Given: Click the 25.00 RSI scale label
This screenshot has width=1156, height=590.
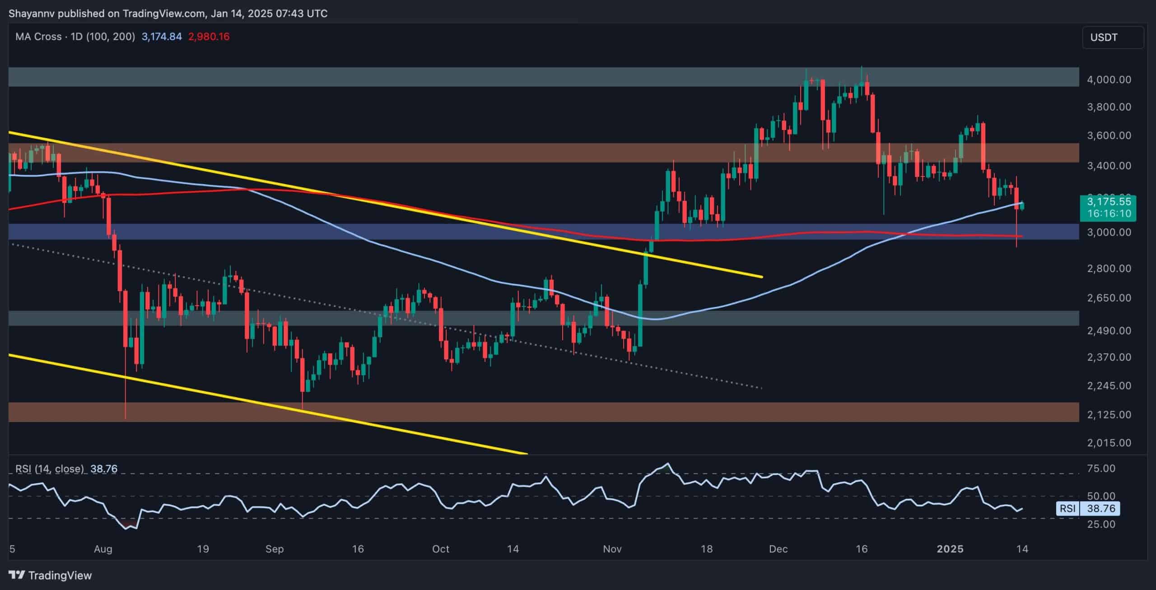Looking at the screenshot, I should (x=1101, y=524).
